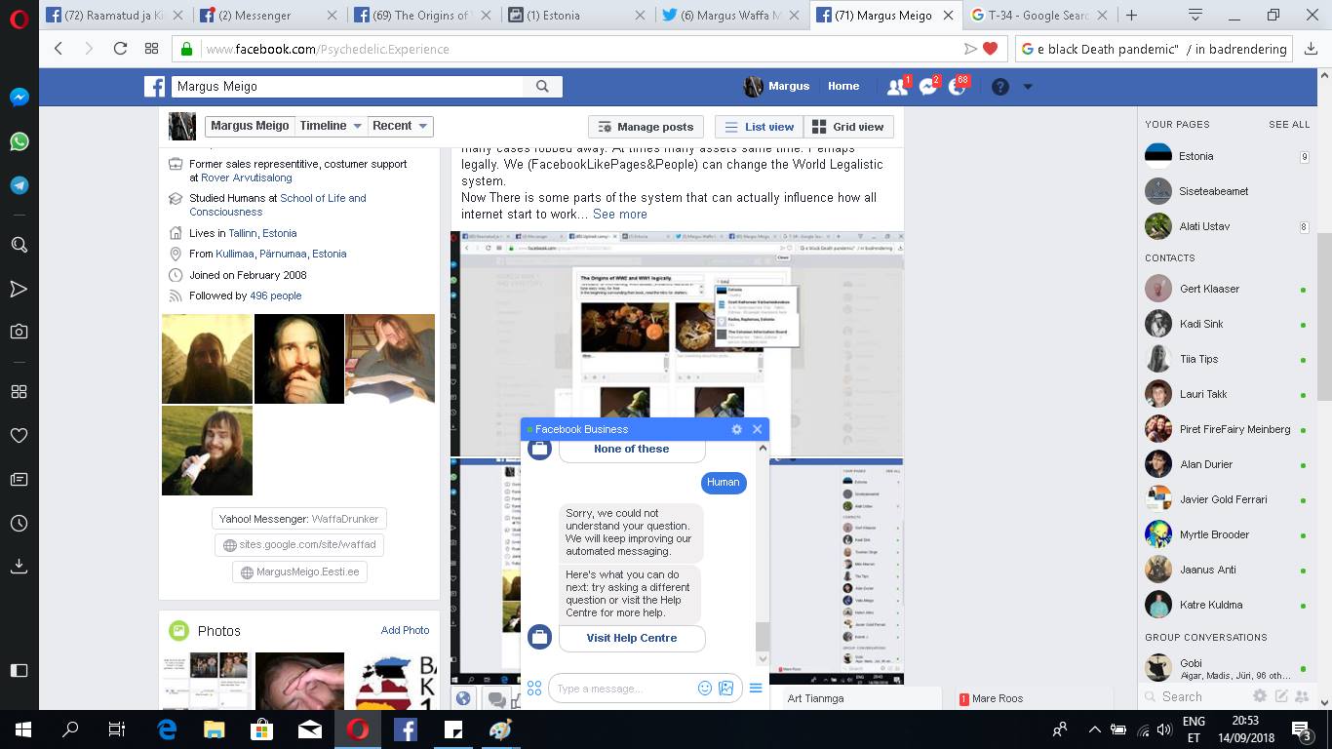Switch to the Estonia browser tab
The image size is (1332, 749).
[576, 16]
